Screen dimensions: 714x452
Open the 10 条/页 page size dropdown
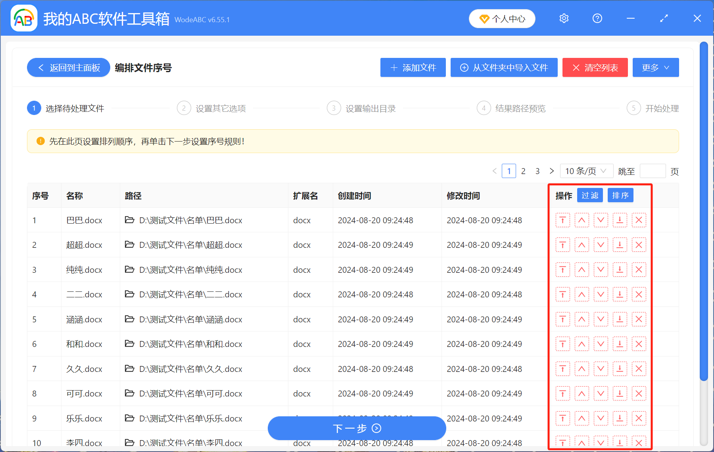coord(586,171)
